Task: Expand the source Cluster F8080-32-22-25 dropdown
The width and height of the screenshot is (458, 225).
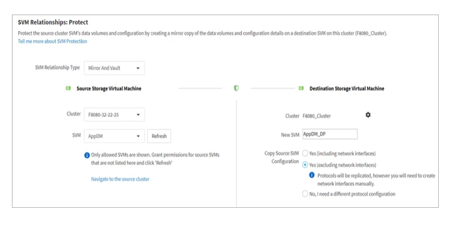Action: 114,115
